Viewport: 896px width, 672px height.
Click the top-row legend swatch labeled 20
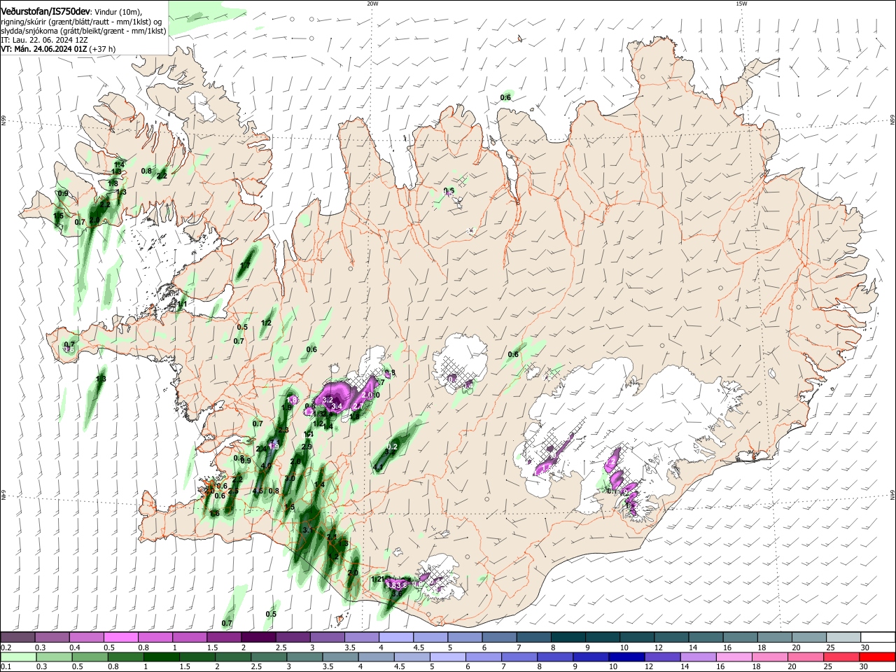click(809, 637)
